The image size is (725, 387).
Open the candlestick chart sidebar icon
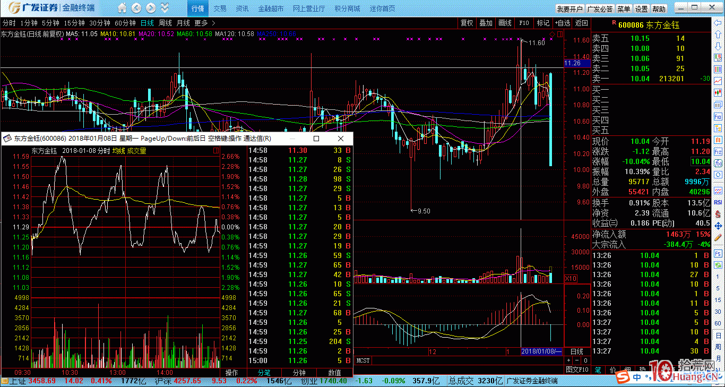click(718, 92)
